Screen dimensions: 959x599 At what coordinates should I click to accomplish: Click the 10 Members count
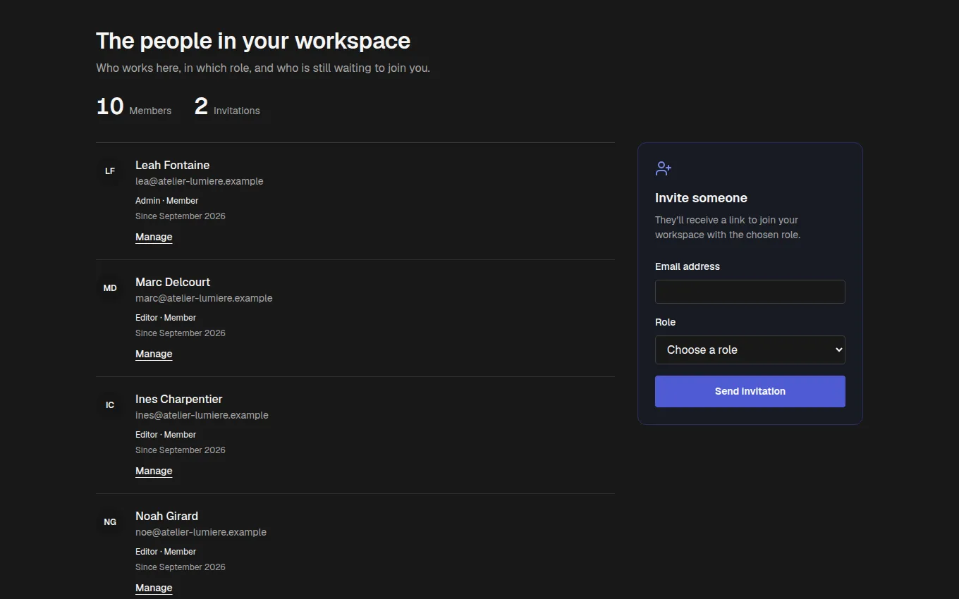click(134, 107)
